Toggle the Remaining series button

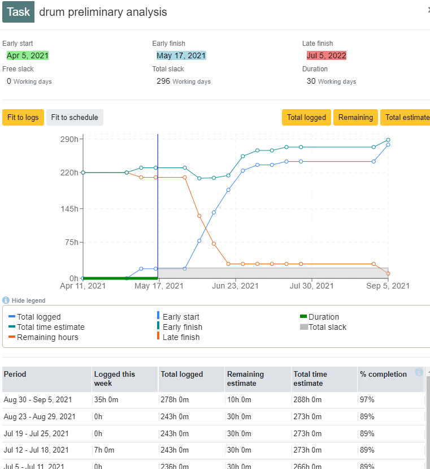[355, 117]
